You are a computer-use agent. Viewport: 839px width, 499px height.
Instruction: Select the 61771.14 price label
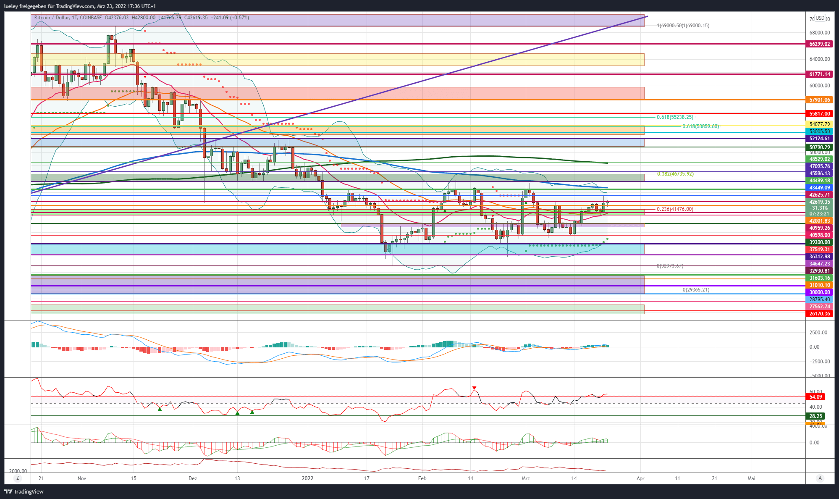[x=819, y=74]
